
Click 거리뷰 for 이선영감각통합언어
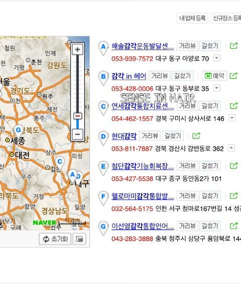pos(187,226)
